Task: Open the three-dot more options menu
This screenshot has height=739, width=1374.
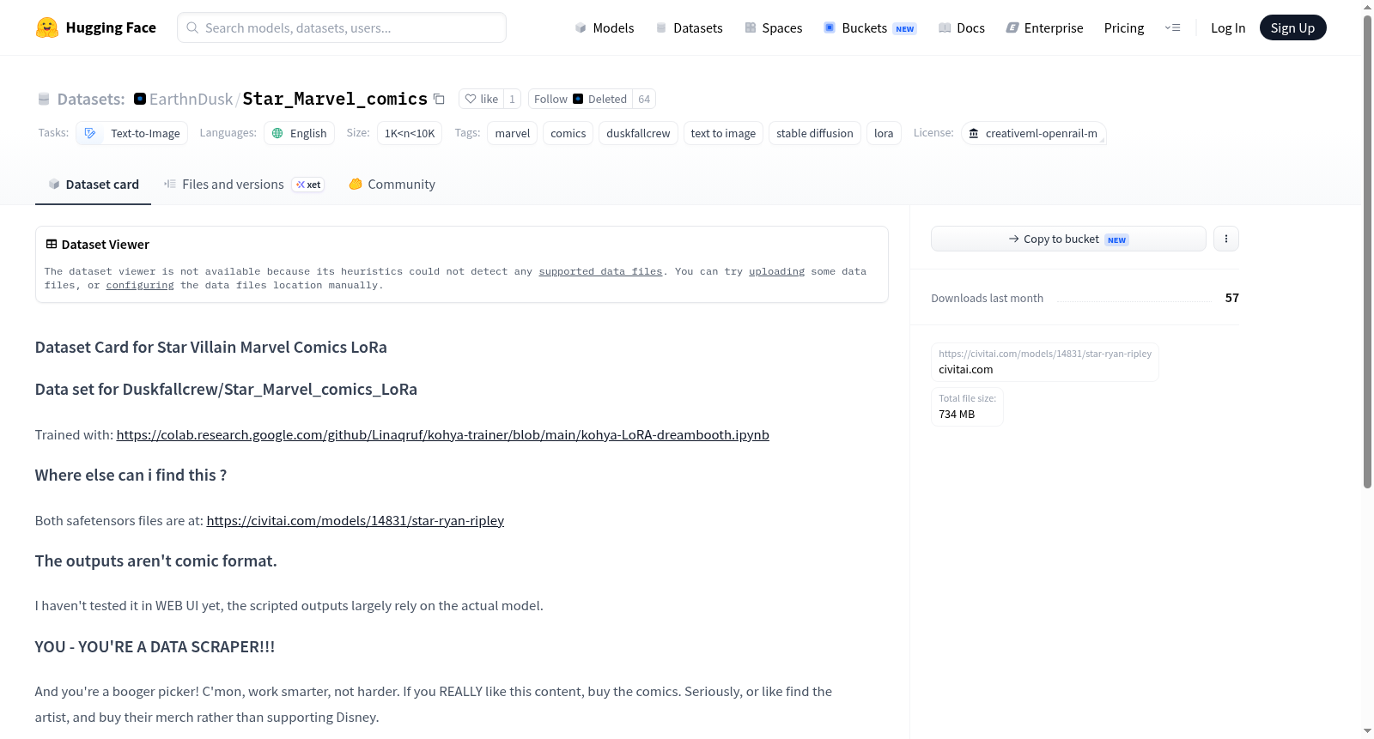Action: coord(1226,239)
